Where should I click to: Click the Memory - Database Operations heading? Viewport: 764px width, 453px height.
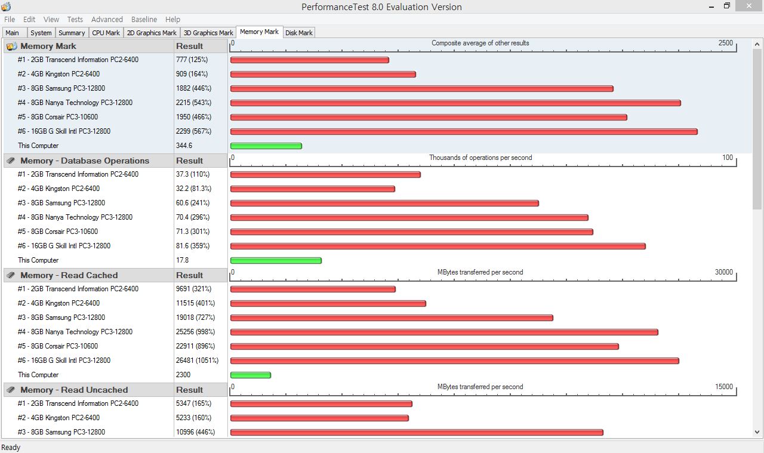85,161
